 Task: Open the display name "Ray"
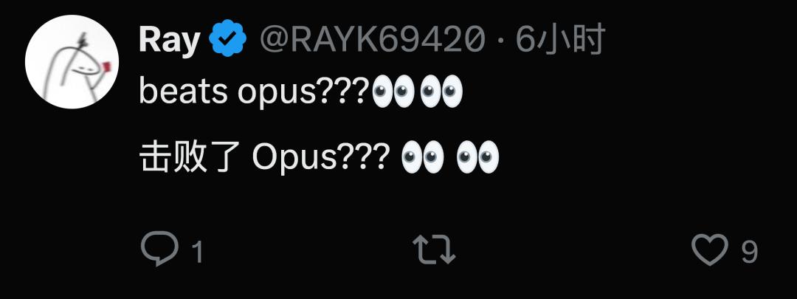click(x=169, y=40)
